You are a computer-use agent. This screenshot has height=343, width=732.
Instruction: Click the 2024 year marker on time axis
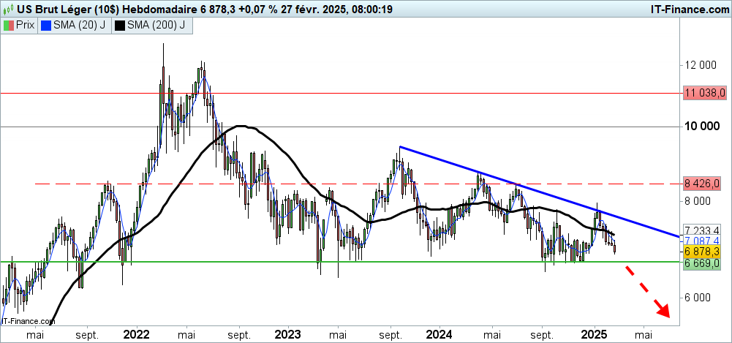click(440, 334)
